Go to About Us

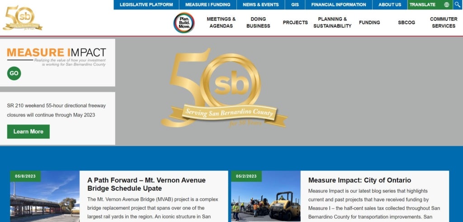pyautogui.click(x=390, y=5)
